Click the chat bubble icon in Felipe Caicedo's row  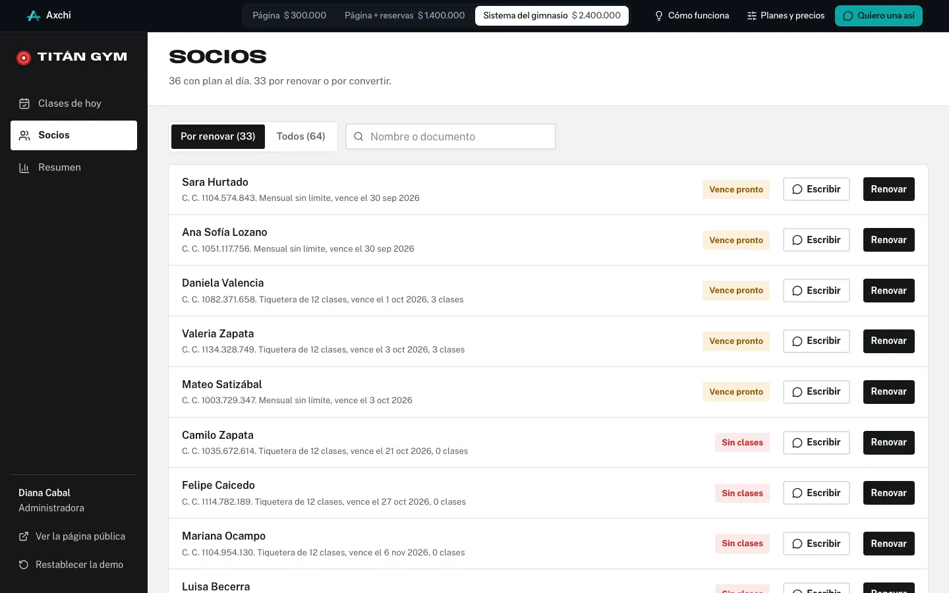click(797, 493)
